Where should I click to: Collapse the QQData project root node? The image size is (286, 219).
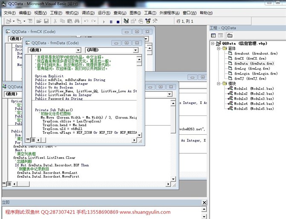point(213,43)
